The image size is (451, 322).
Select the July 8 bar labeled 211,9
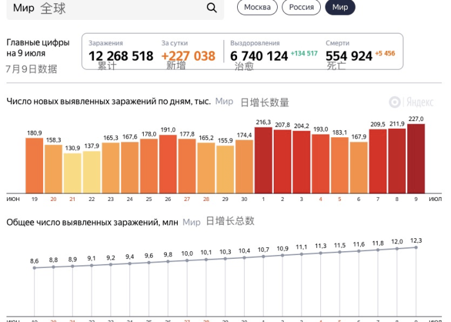pos(397,161)
